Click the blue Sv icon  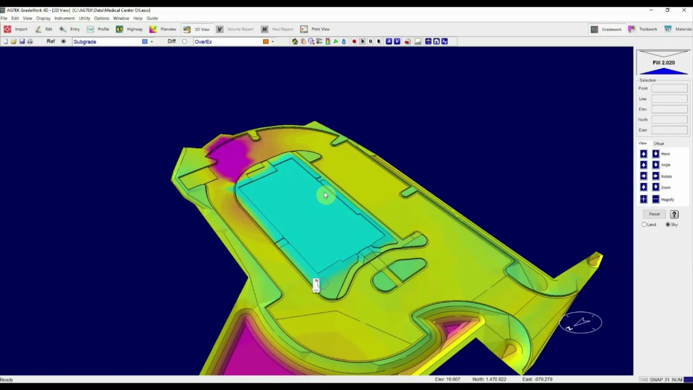(444, 42)
